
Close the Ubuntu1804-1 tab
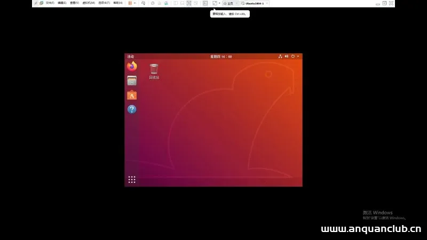tap(267, 3)
